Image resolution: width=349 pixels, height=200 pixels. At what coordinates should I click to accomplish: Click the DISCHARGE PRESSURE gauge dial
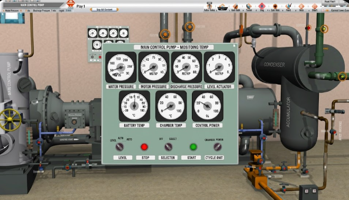coord(187,68)
